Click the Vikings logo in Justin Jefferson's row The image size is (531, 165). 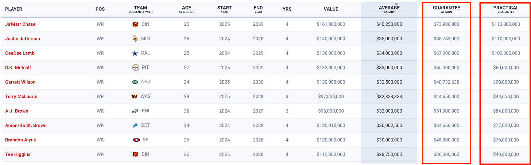tap(135, 39)
